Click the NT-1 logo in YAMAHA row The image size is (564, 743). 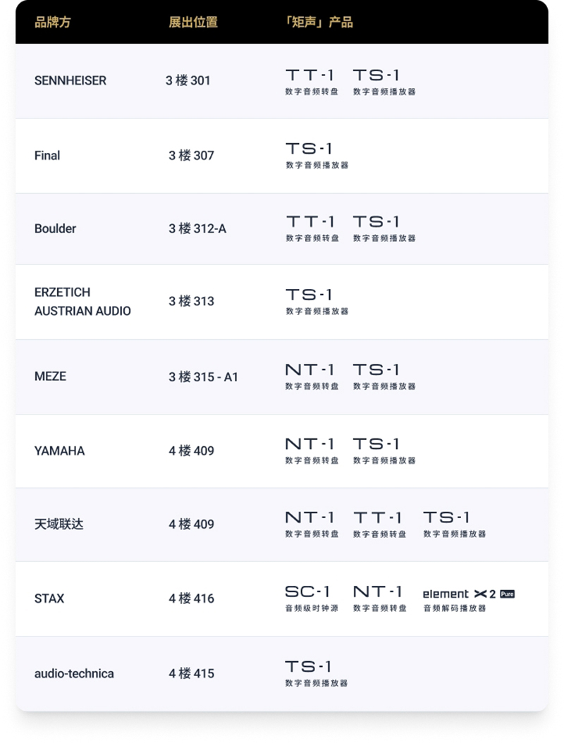pos(310,443)
